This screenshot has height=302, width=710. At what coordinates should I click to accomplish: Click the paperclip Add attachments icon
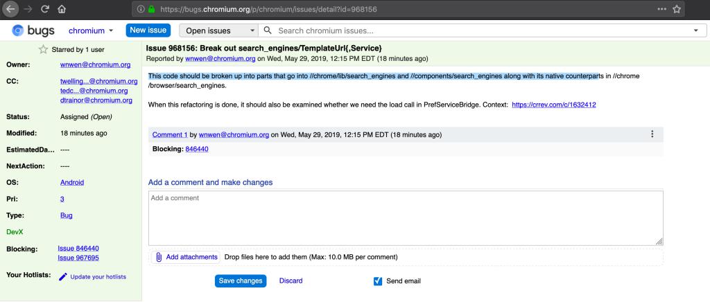(159, 257)
